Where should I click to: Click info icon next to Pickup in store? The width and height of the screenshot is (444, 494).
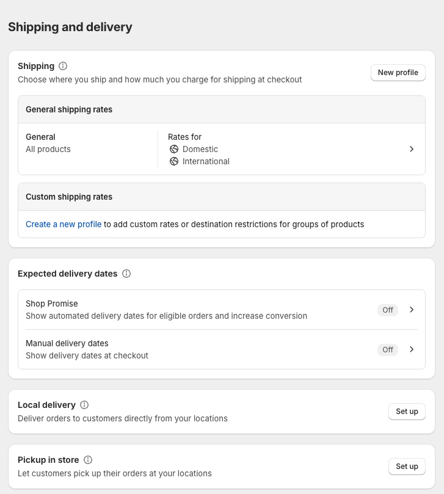point(88,460)
